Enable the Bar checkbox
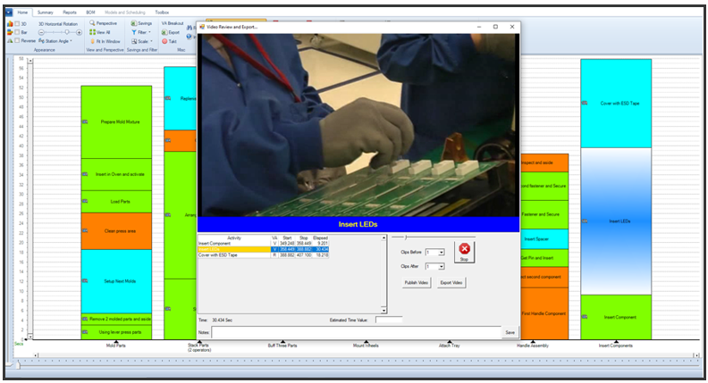This screenshot has width=708, height=383. click(17, 32)
